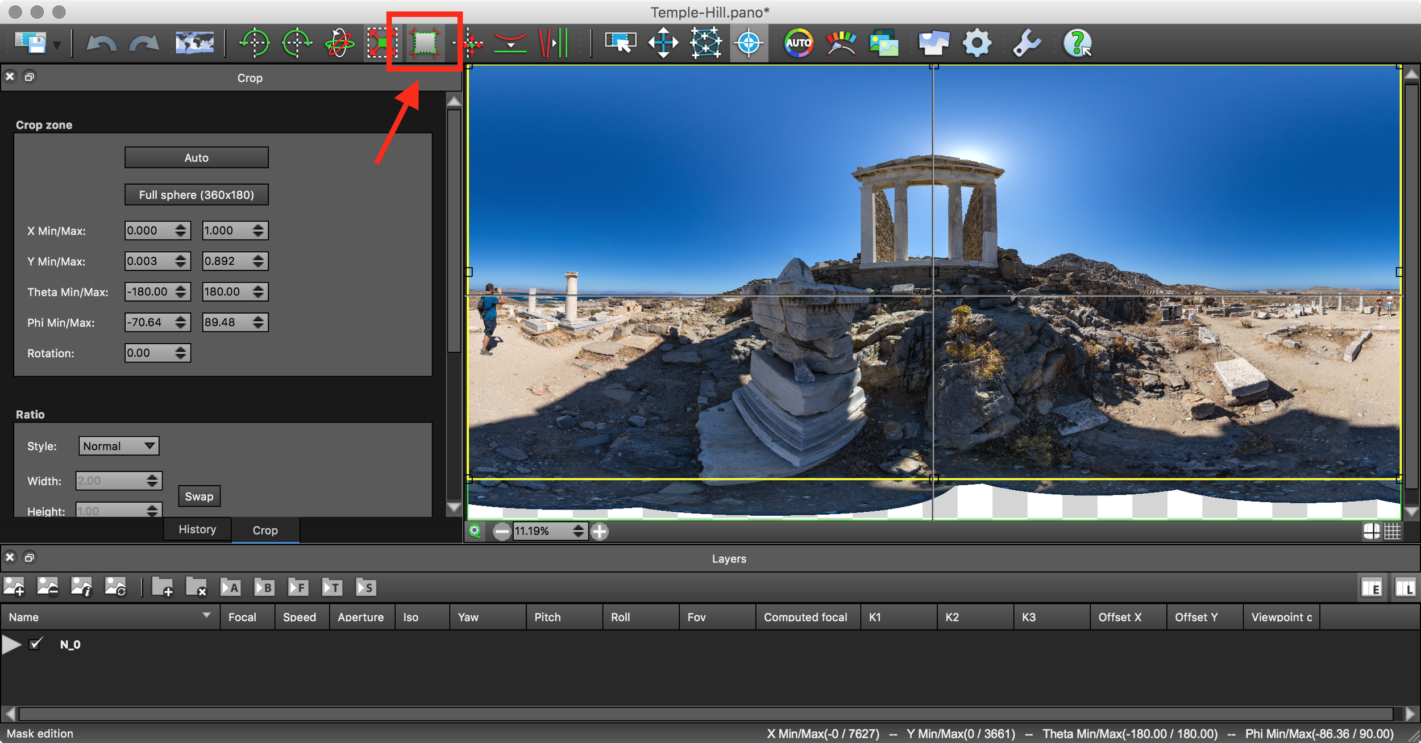Uncheck the N_0 layer checkbox

[36, 644]
